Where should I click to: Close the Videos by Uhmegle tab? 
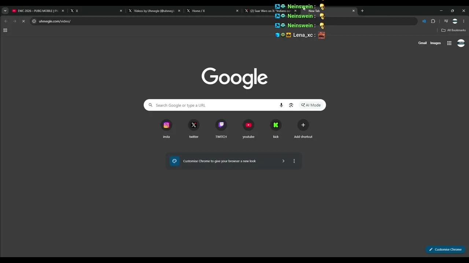pos(179,11)
